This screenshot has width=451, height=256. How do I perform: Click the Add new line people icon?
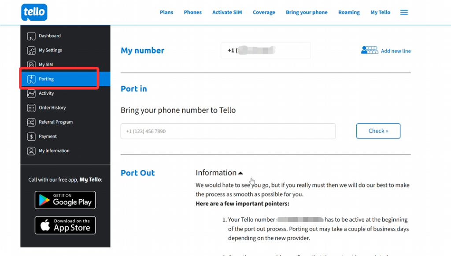(x=370, y=50)
